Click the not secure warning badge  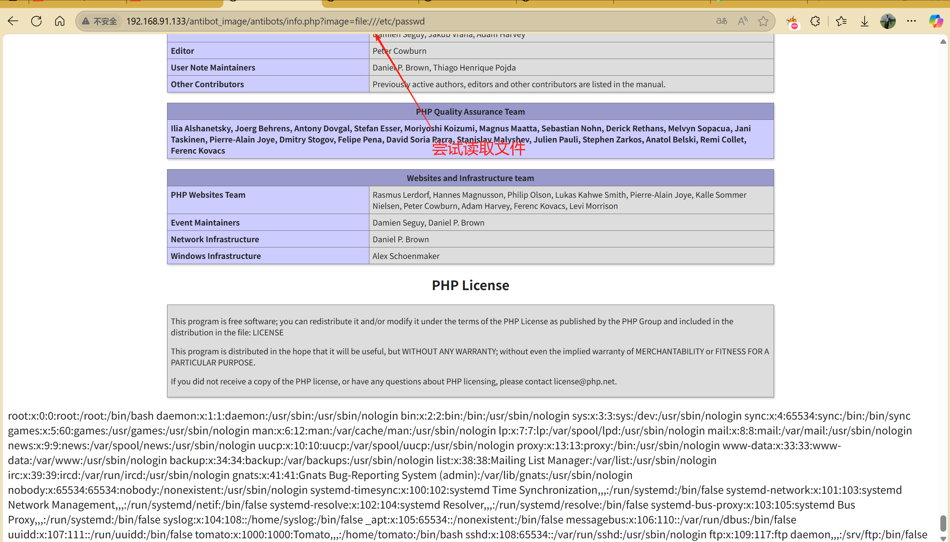pos(100,21)
